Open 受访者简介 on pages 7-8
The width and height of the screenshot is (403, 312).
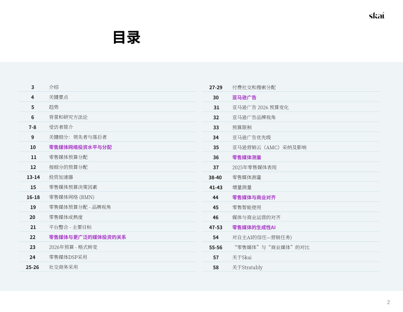[61, 127]
